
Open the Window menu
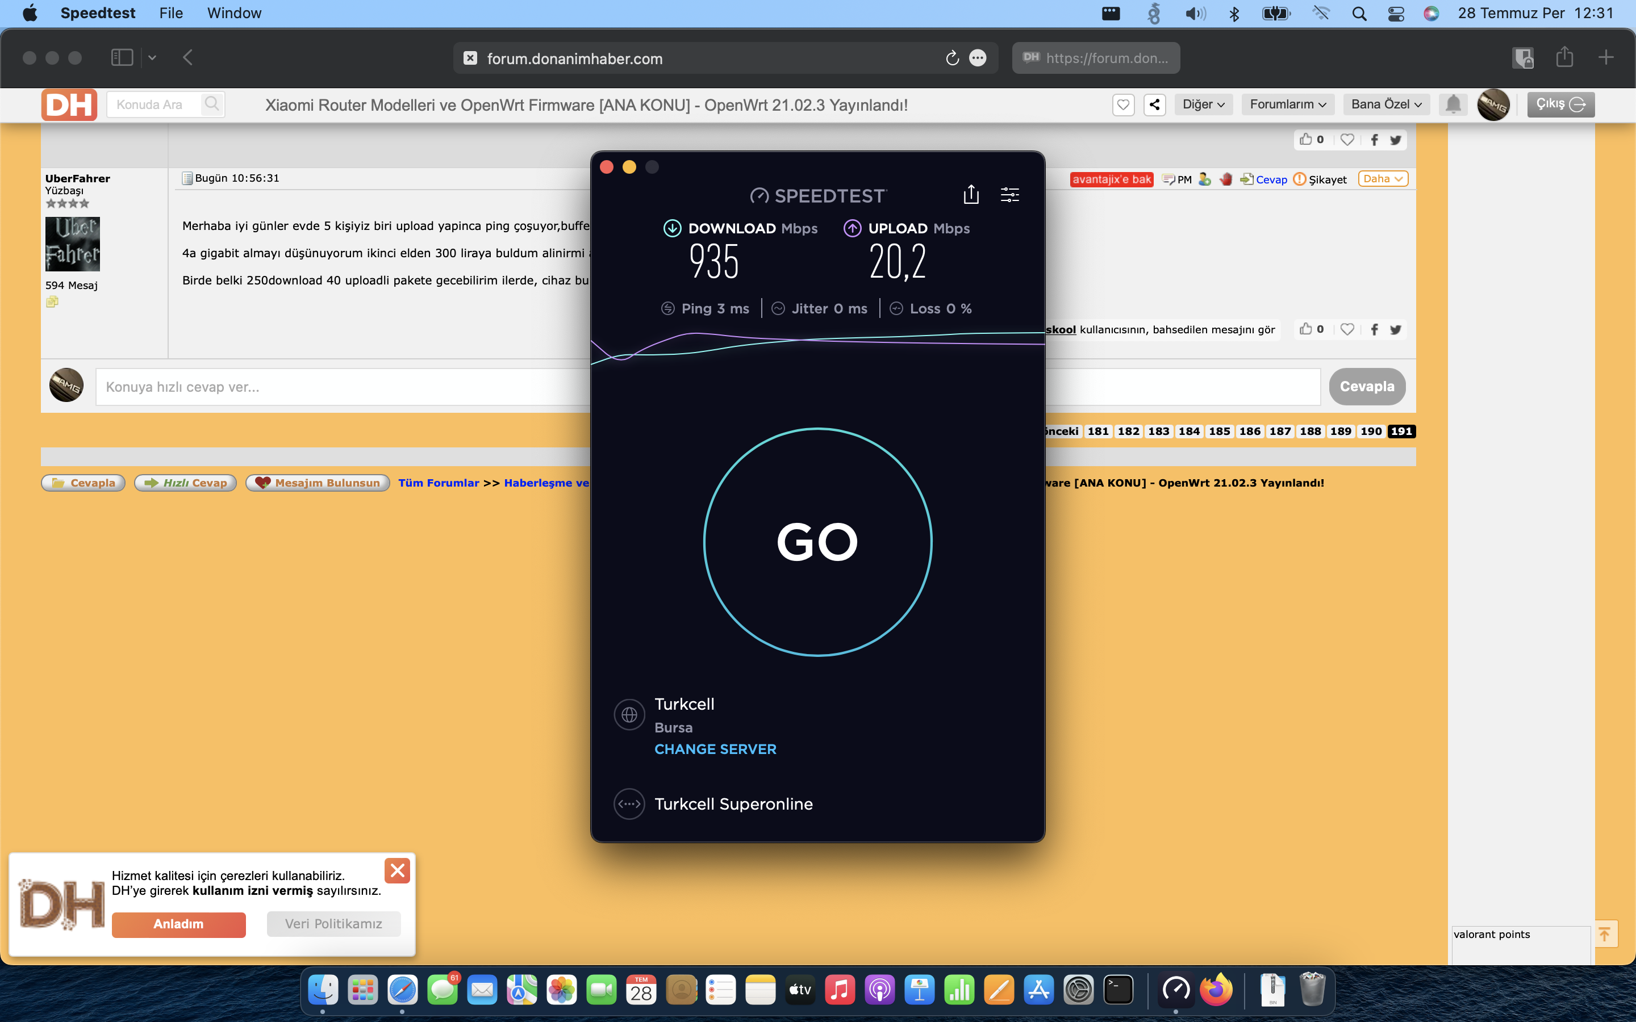[x=234, y=13]
